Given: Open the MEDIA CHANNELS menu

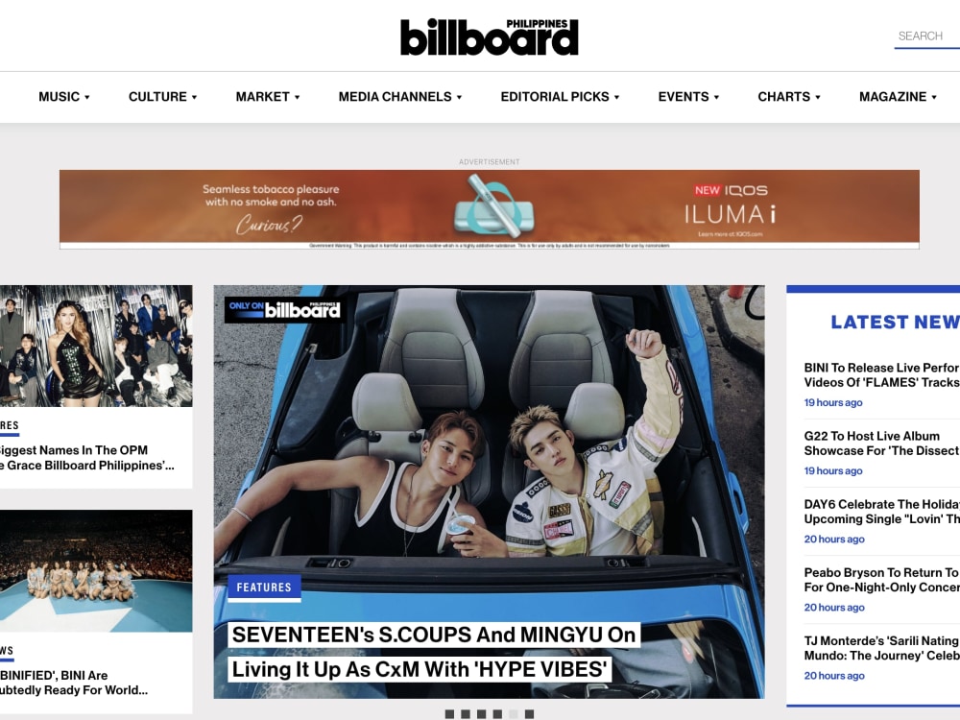Looking at the screenshot, I should click(x=400, y=97).
